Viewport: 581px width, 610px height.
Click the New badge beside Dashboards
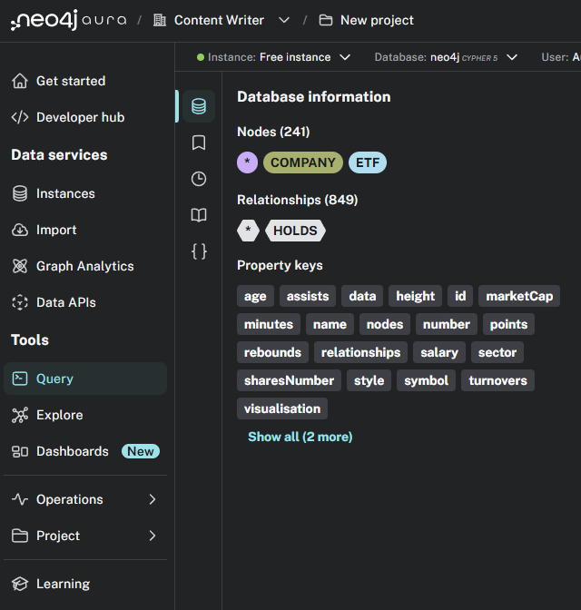point(141,451)
